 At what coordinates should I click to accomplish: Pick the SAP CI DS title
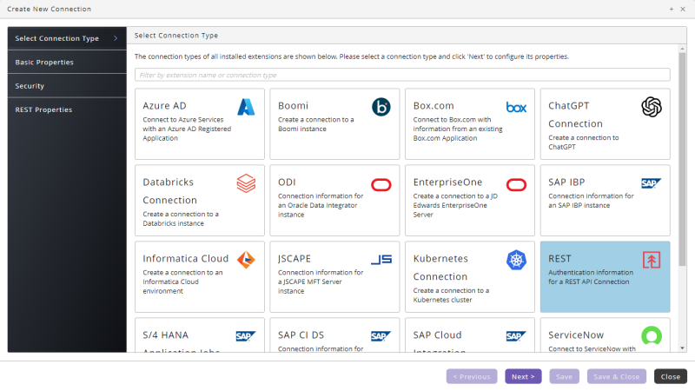coord(301,335)
